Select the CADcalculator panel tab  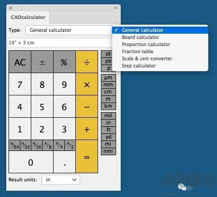28,17
